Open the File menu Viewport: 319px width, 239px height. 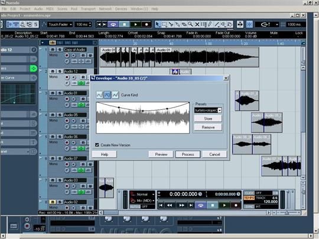tap(4, 9)
